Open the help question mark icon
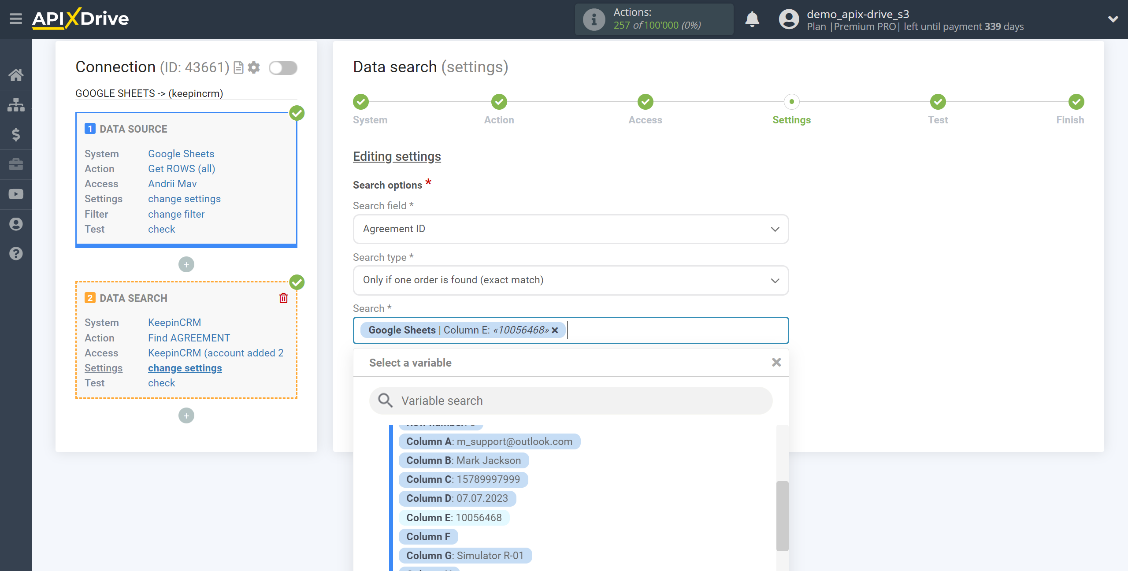 click(x=16, y=254)
